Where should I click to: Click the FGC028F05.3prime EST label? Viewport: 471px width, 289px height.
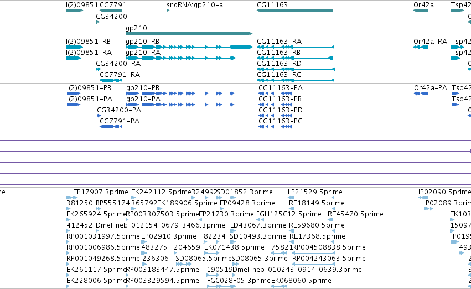[239, 281]
